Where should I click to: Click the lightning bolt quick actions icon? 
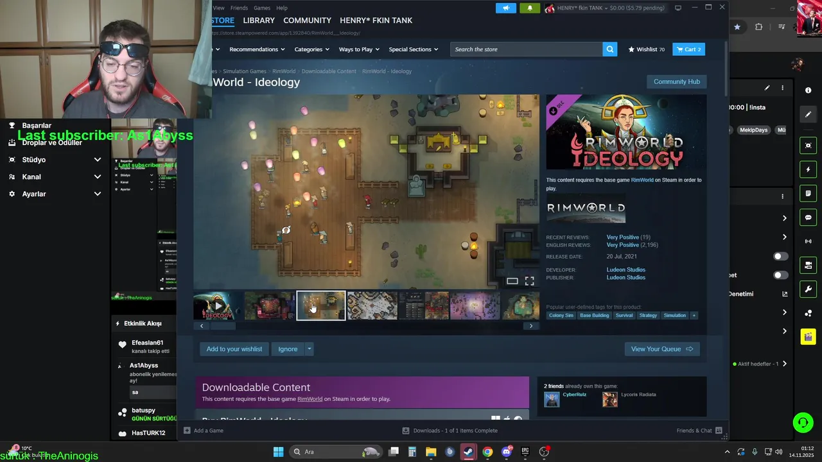809,169
